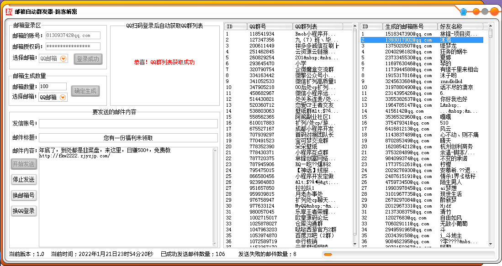Screen dimensions: 502x266
Task: Click the 登录成功 button
Action: 88,59
